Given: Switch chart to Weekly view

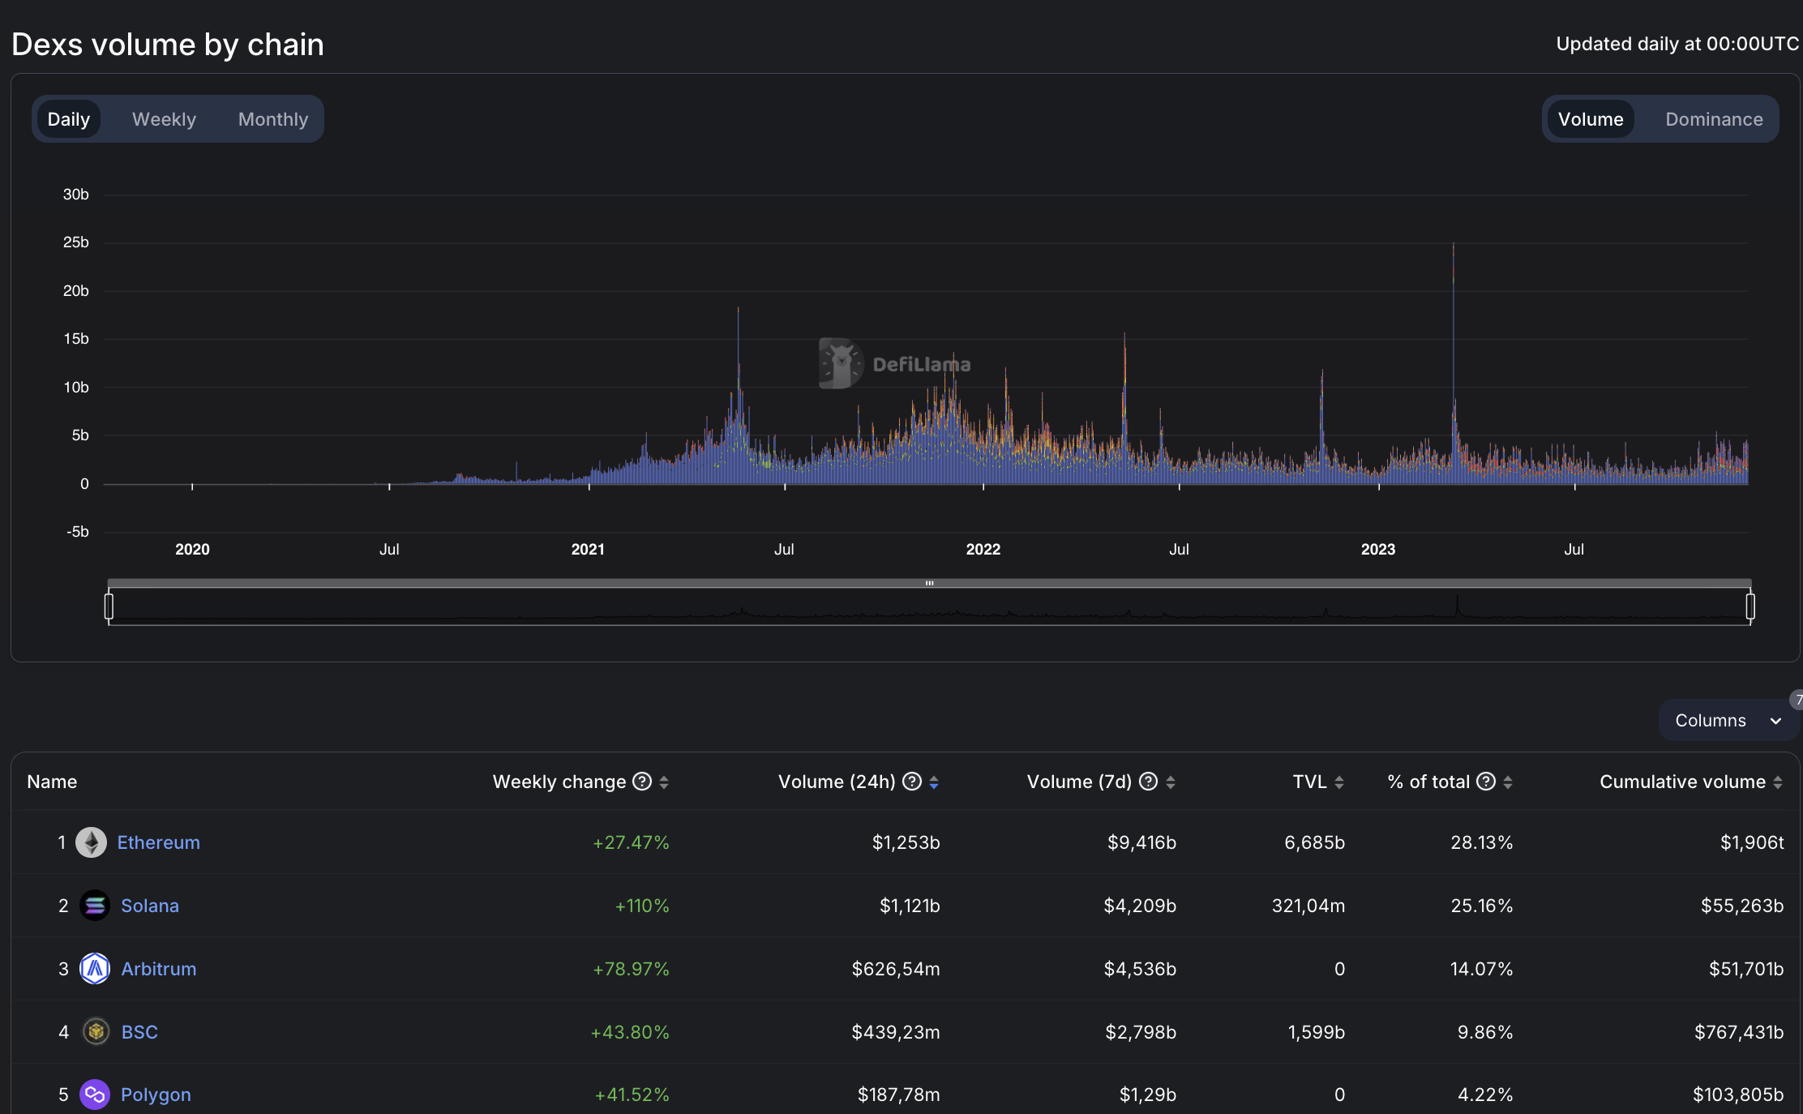Looking at the screenshot, I should tap(164, 119).
